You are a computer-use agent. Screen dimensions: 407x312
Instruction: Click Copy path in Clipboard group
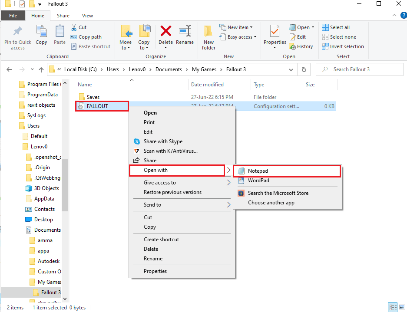[86, 37]
